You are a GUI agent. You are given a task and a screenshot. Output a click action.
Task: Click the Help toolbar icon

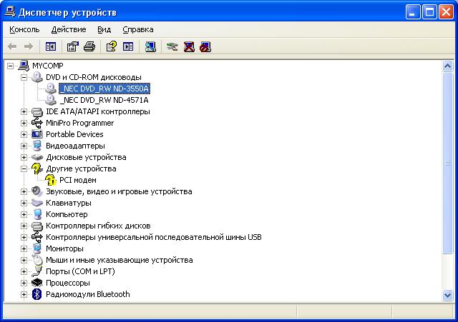click(x=111, y=47)
